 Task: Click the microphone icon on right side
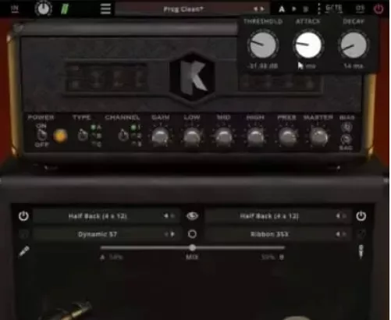click(x=361, y=251)
